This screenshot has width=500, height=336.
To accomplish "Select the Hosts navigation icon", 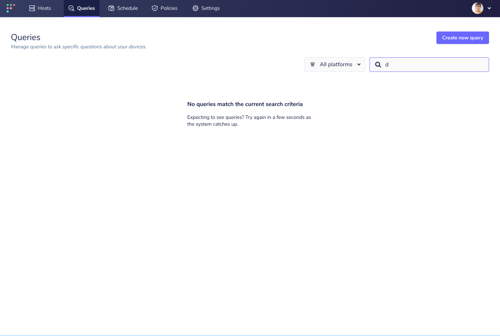I will [x=32, y=8].
